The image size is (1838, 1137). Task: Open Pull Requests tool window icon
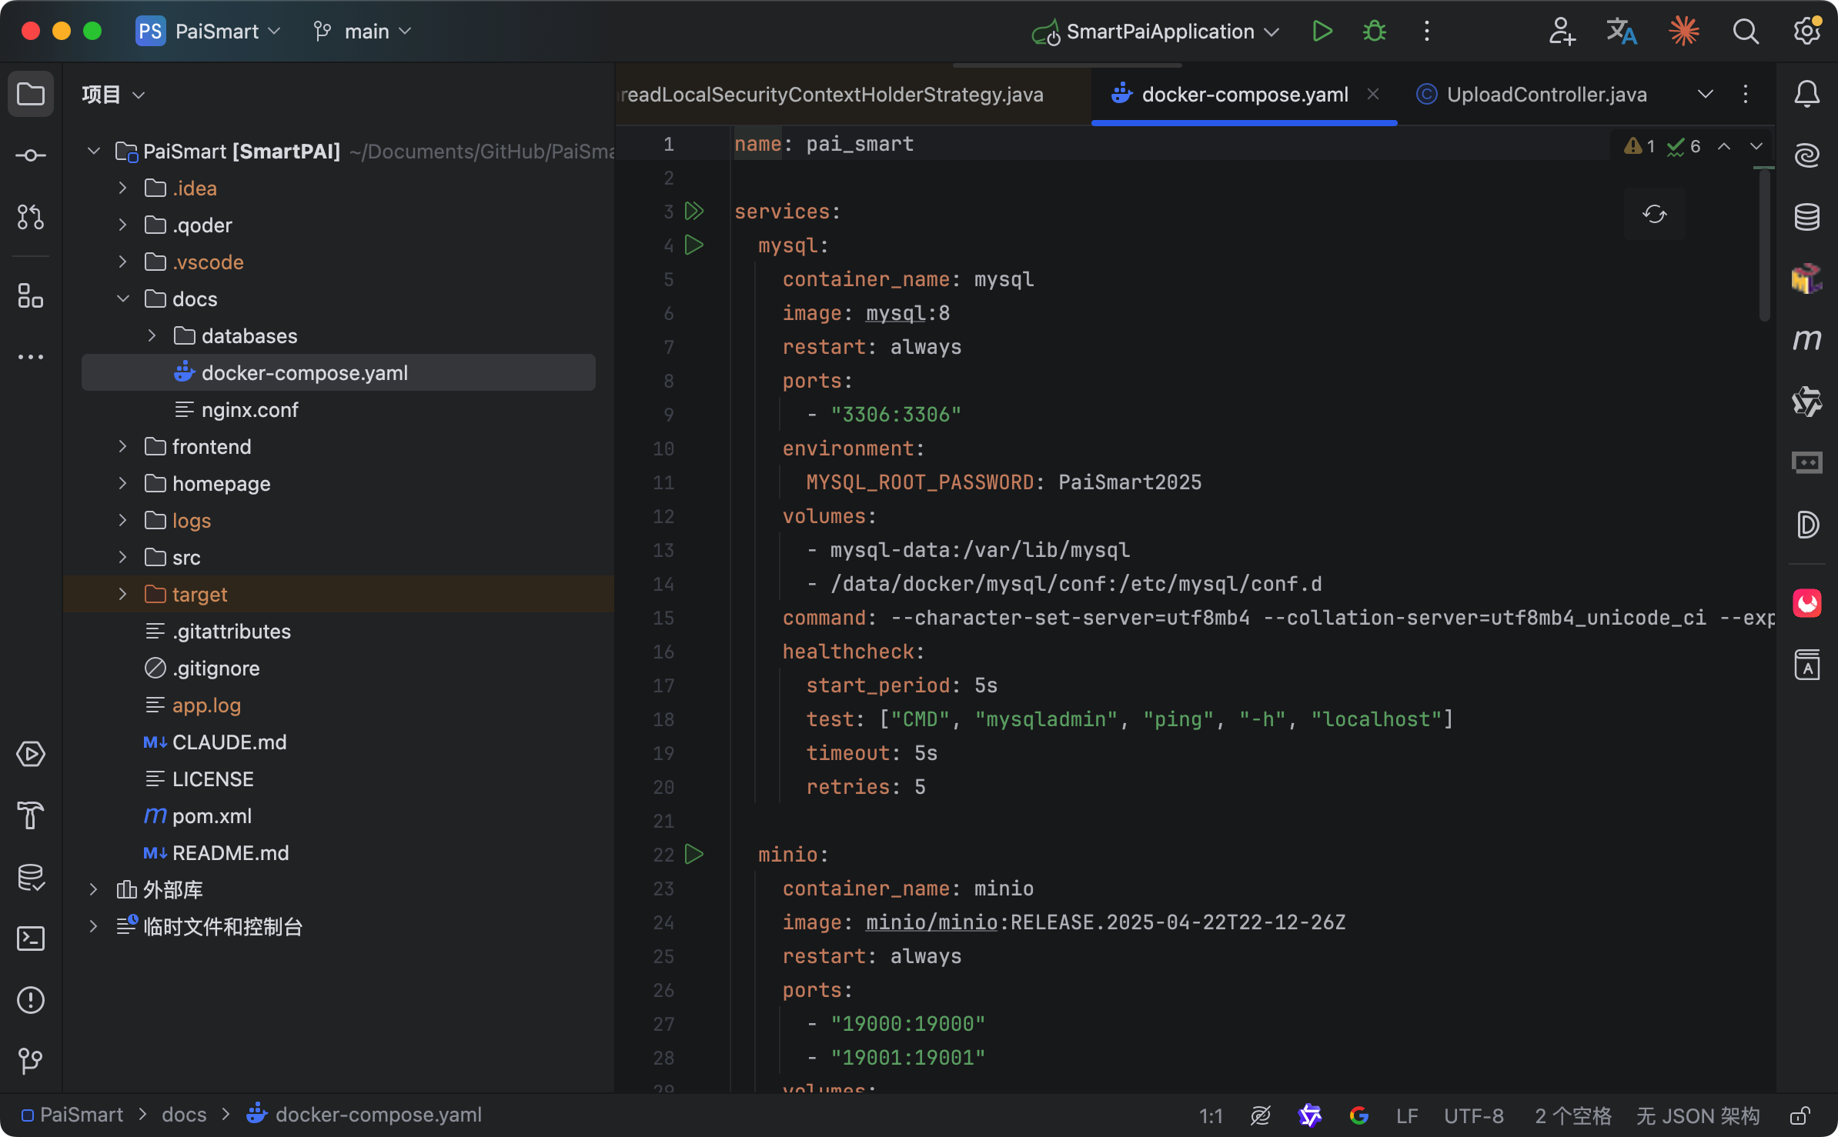tap(31, 217)
